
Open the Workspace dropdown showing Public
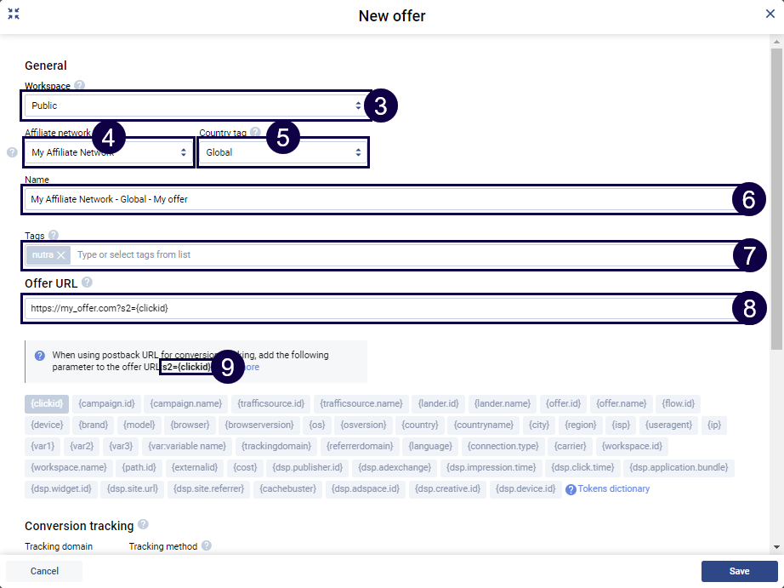(x=195, y=106)
